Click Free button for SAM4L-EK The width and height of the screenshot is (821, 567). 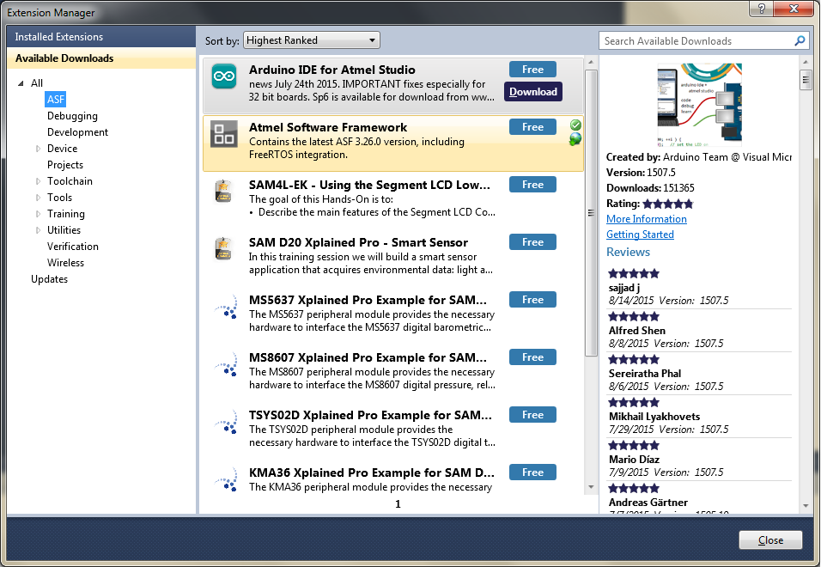[532, 185]
